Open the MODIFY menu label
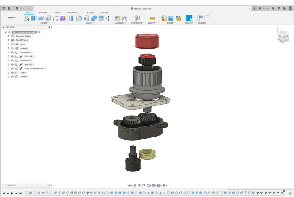This screenshot has height=197, width=294. (x=89, y=23)
